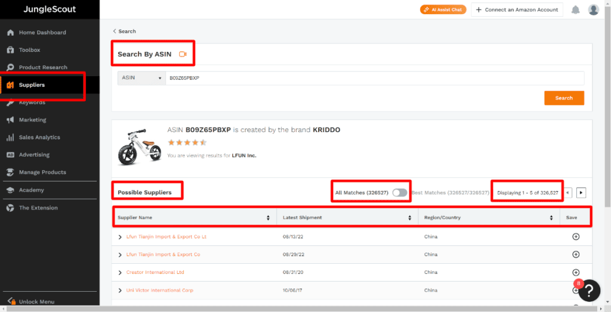This screenshot has height=312, width=611.
Task: Click the Advertising AD icon
Action: tap(11, 155)
